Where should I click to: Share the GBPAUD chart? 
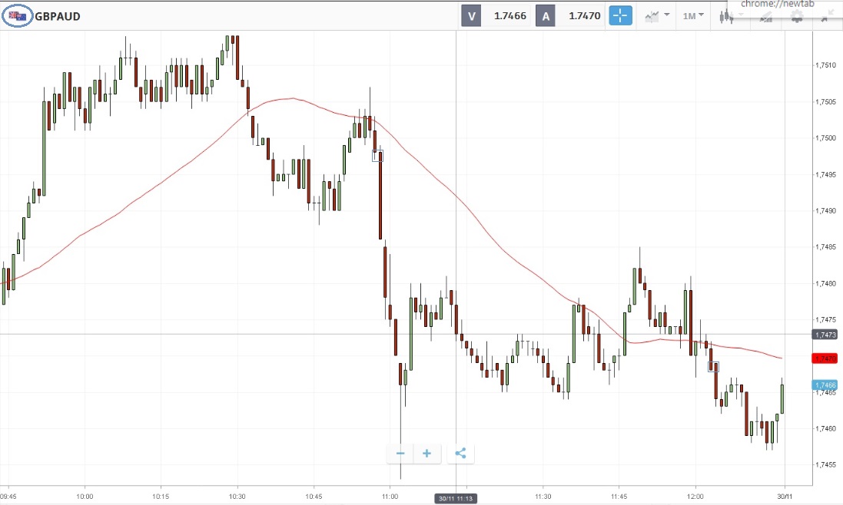(x=460, y=454)
